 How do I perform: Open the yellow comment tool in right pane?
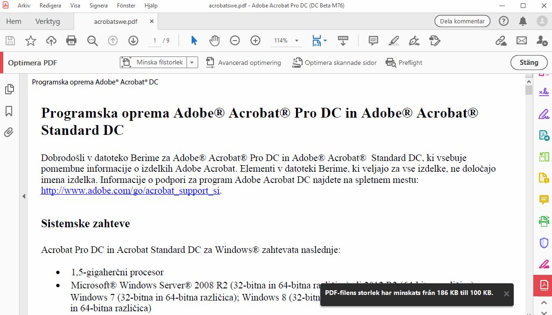tap(544, 200)
